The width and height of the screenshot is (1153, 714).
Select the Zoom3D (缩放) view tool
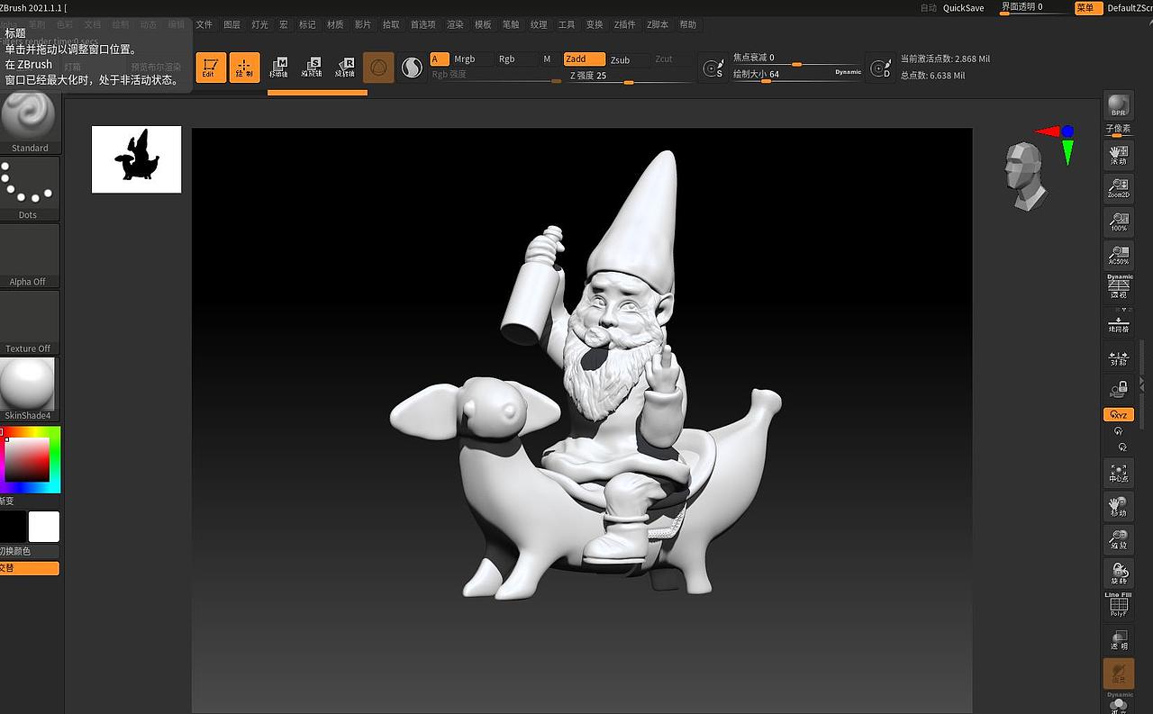pos(1119,539)
